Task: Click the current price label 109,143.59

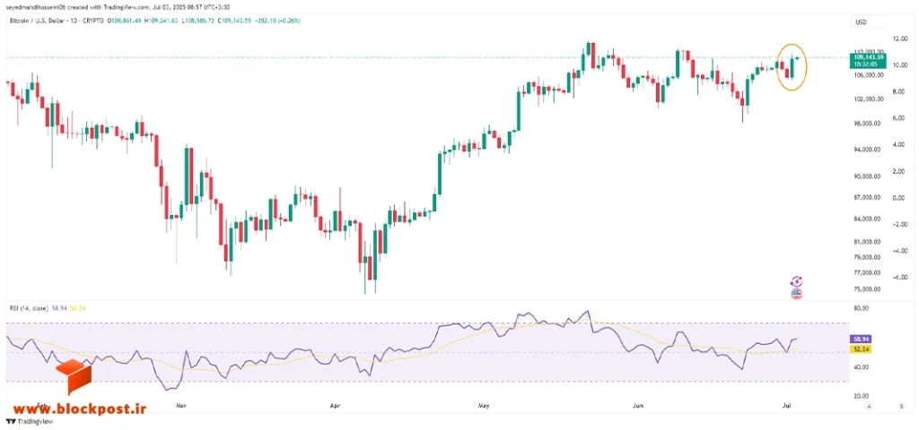Action: click(869, 57)
